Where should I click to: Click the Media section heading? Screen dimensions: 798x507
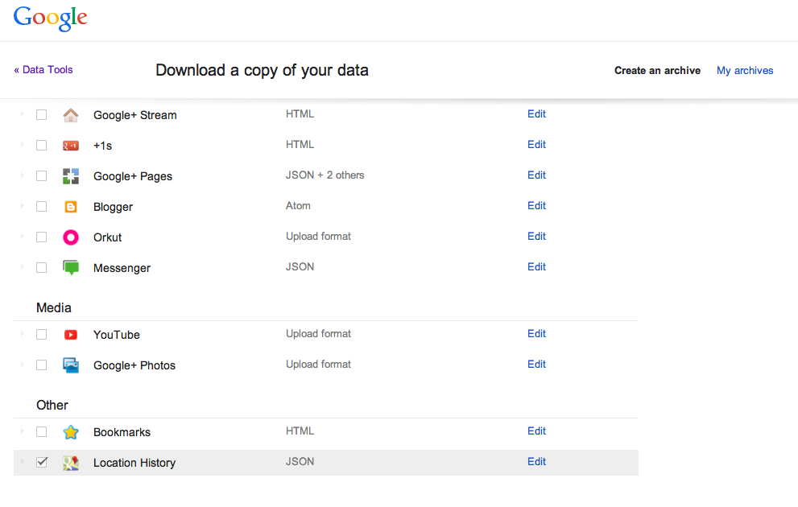coord(53,307)
